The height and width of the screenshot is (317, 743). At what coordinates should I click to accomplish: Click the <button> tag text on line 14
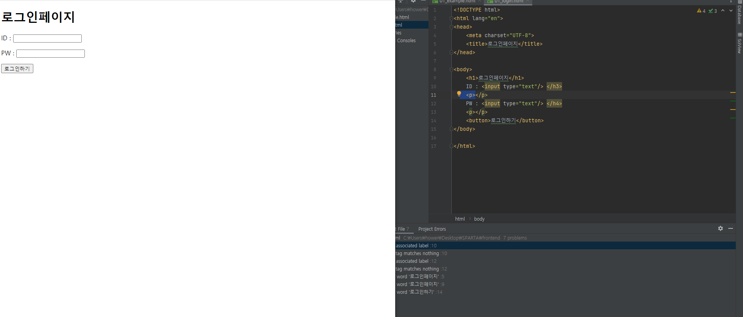pyautogui.click(x=478, y=121)
